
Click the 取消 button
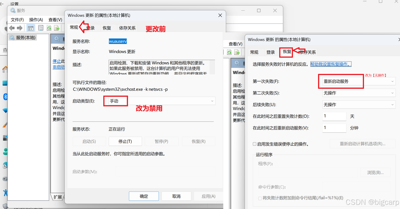point(176,196)
